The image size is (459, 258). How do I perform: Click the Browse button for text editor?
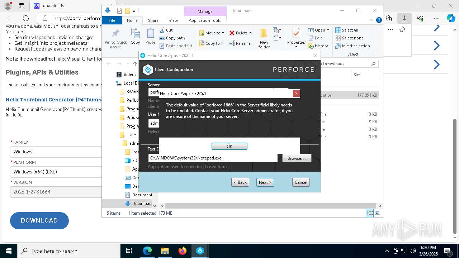click(x=297, y=158)
